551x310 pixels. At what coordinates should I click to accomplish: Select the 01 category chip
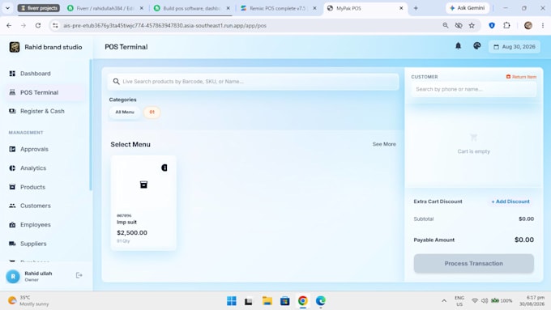(x=152, y=112)
